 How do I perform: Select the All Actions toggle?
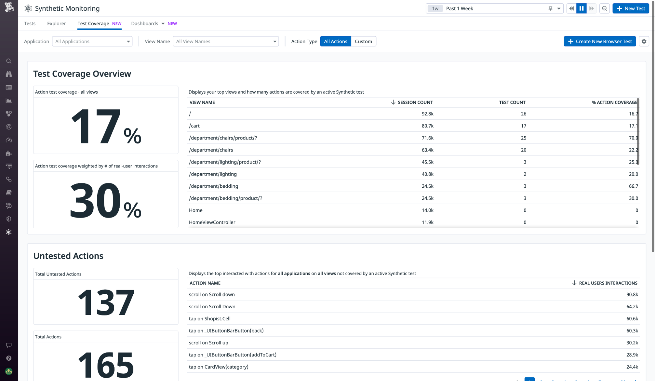[335, 41]
